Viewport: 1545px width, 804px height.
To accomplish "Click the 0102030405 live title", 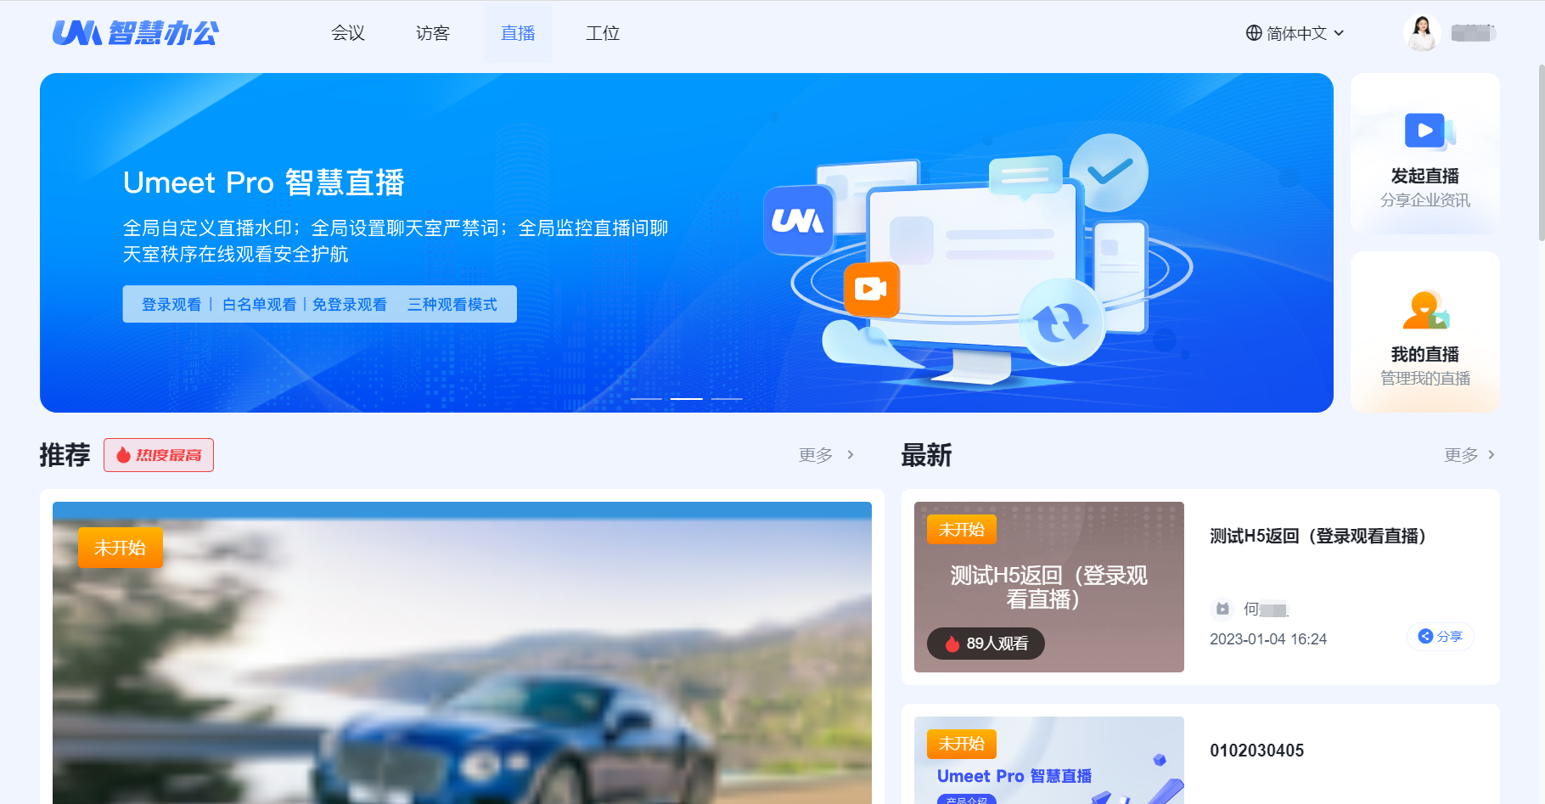I will coord(1256,751).
